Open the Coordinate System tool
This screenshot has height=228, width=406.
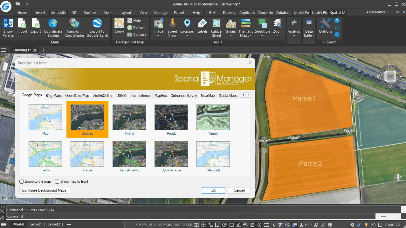[53, 28]
